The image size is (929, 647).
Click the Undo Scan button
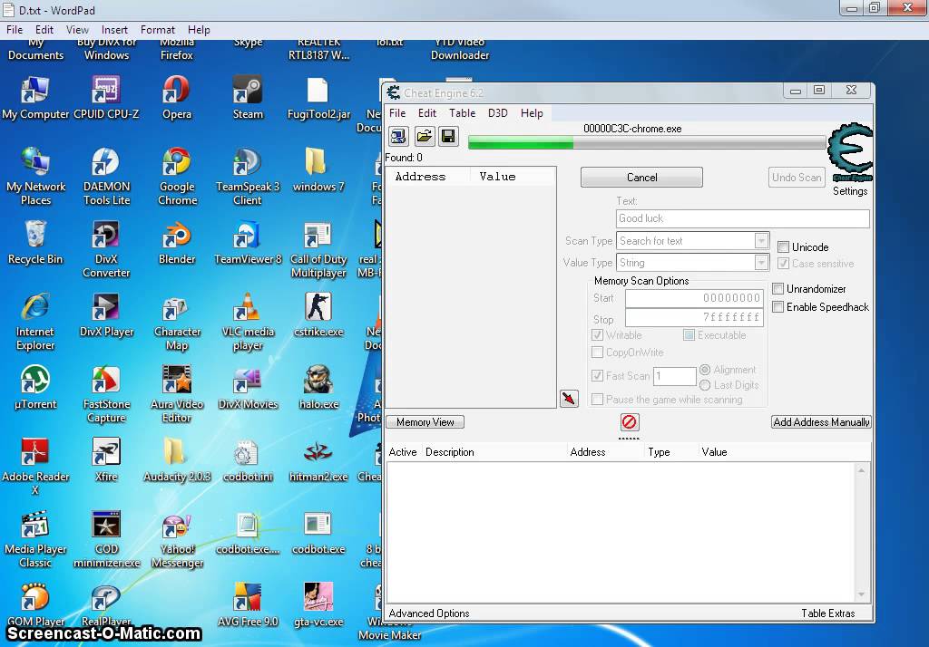click(x=797, y=178)
